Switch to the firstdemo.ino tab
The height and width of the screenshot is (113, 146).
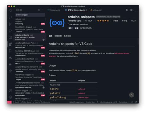click(x=54, y=10)
